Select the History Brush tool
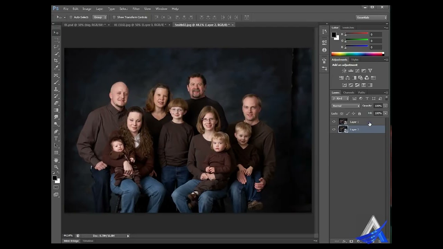The height and width of the screenshot is (249, 443). point(56,96)
